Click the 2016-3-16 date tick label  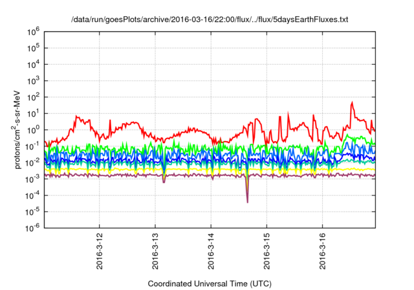coord(323,251)
